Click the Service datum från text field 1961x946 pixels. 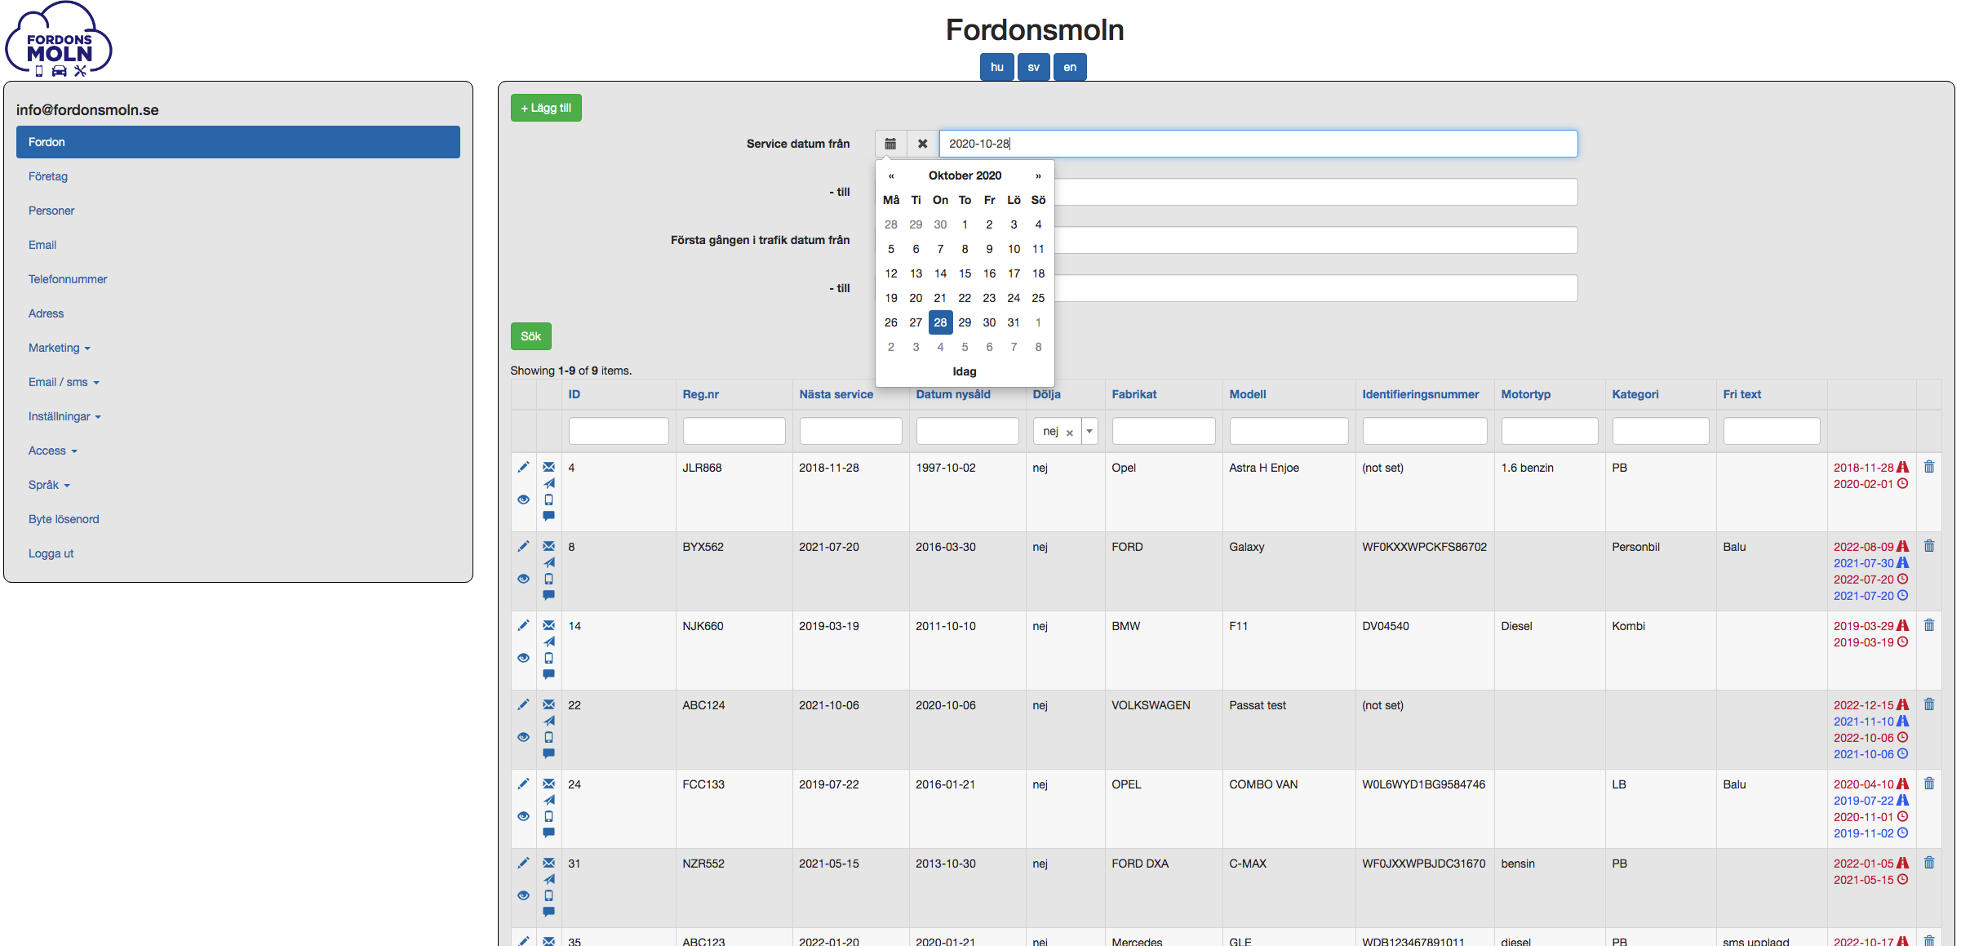(1258, 144)
